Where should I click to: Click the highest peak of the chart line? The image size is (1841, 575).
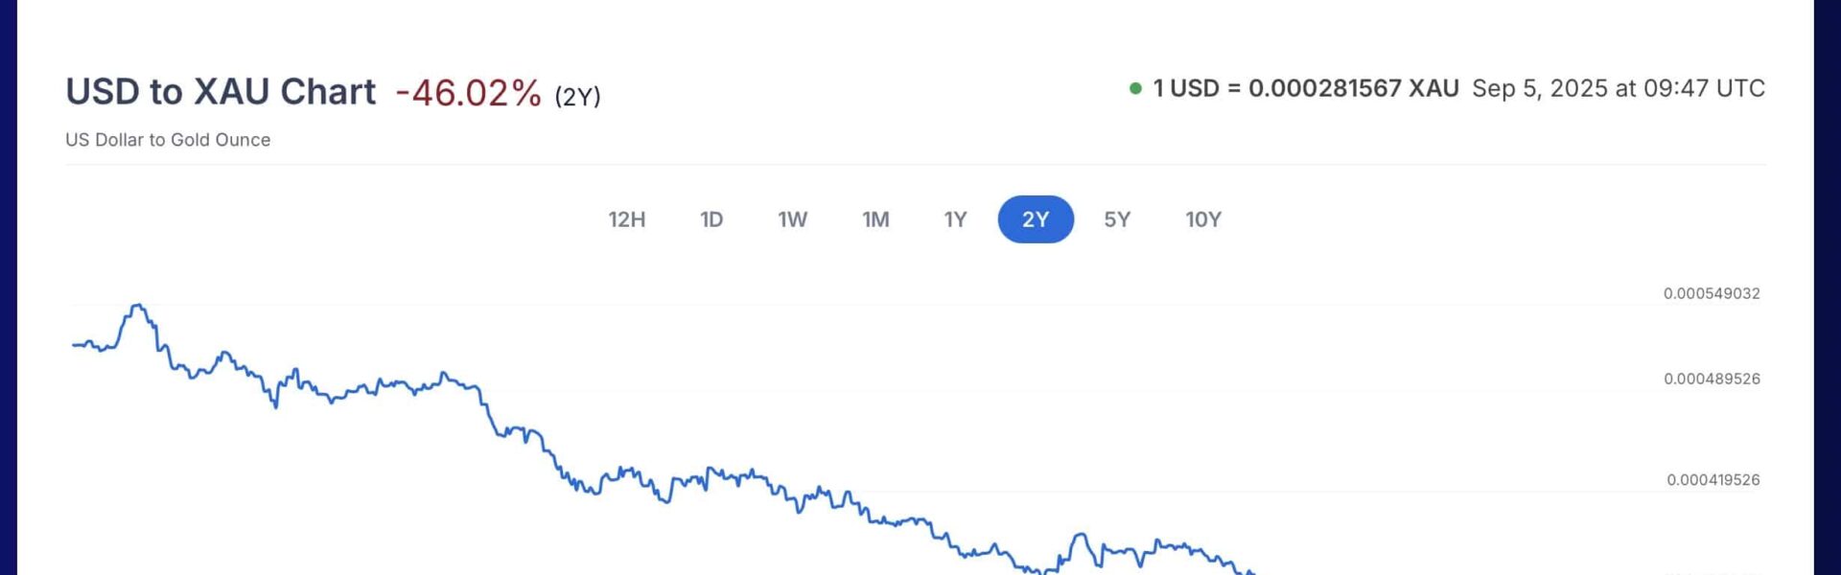[x=139, y=306]
